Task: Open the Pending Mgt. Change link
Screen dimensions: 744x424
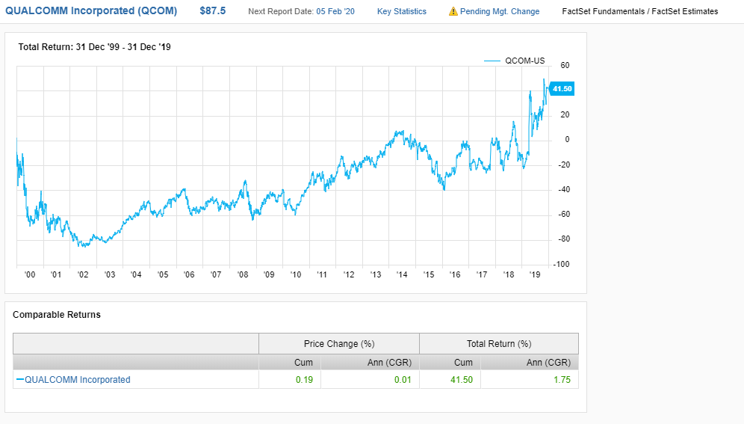Action: (500, 11)
